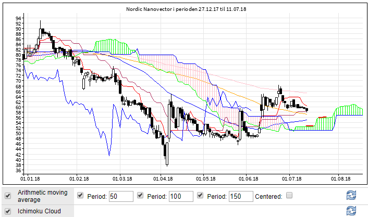
Task: Click the 60 price axis label
Action: [x=19, y=107]
